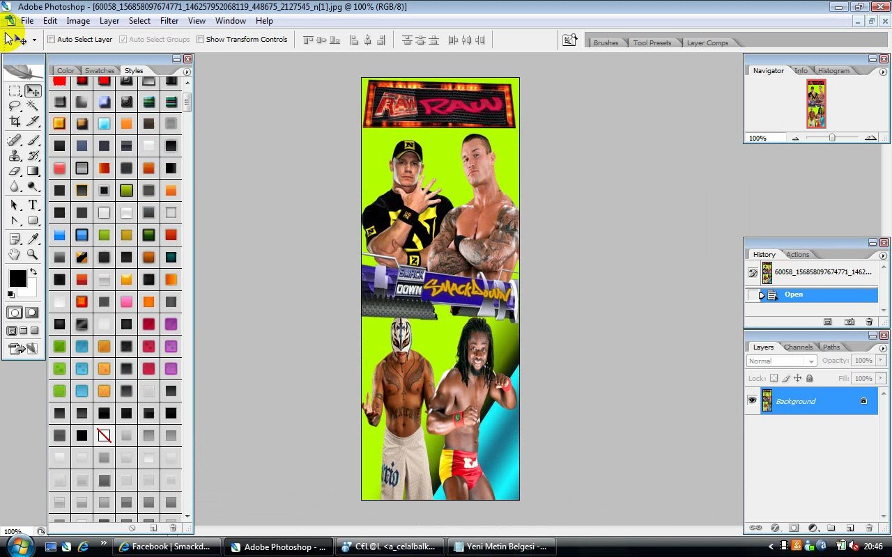Open the Notes tool
This screenshot has width=892, height=557.
pyautogui.click(x=15, y=240)
